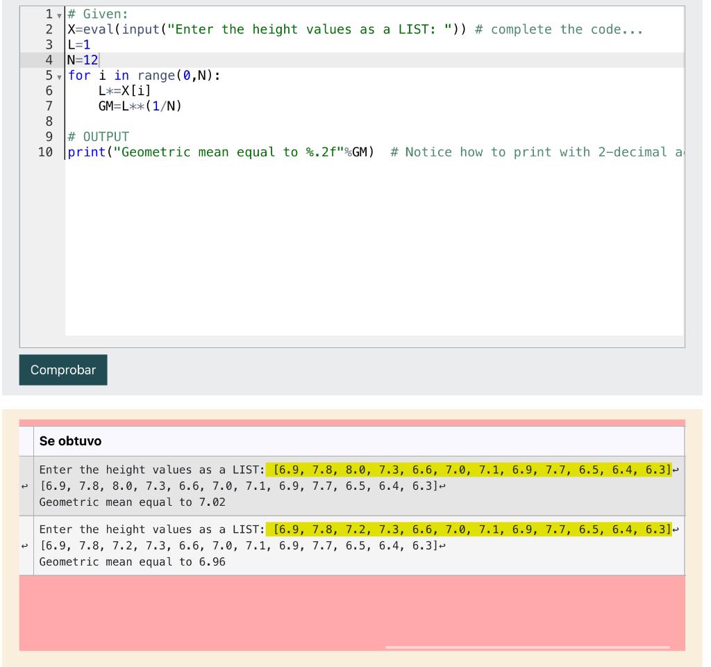Select the highlighted list containing 7.2
The image size is (711, 667).
471,529
